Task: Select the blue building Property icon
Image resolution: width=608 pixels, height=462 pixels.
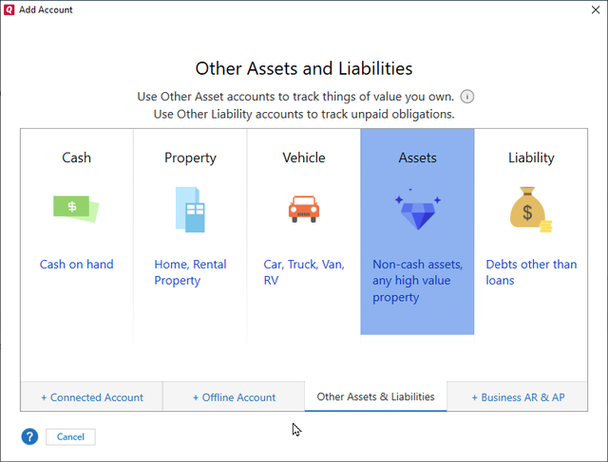Action: [x=190, y=209]
